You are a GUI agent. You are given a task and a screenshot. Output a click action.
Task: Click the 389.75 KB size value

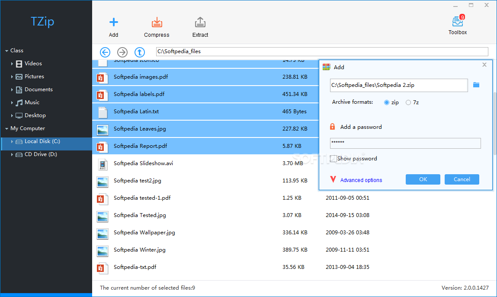[x=295, y=250]
